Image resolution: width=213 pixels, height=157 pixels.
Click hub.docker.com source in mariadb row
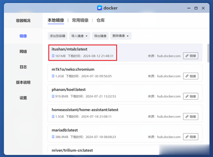pos(169,137)
